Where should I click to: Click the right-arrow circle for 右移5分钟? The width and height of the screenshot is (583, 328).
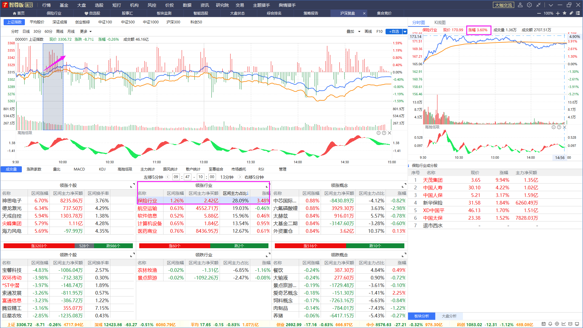pyautogui.click(x=240, y=177)
